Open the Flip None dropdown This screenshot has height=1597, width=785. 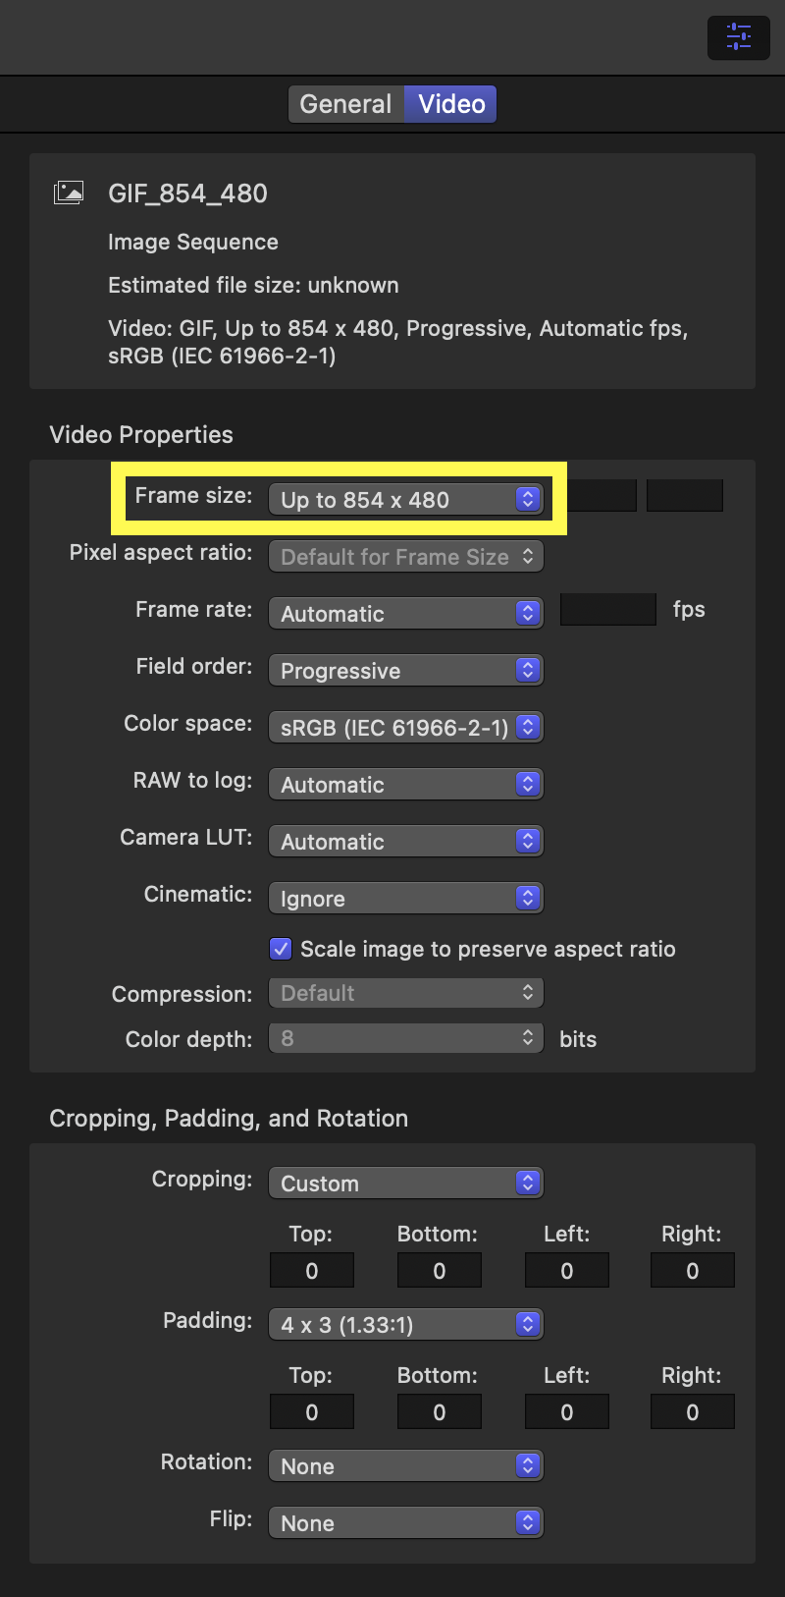(x=406, y=1523)
